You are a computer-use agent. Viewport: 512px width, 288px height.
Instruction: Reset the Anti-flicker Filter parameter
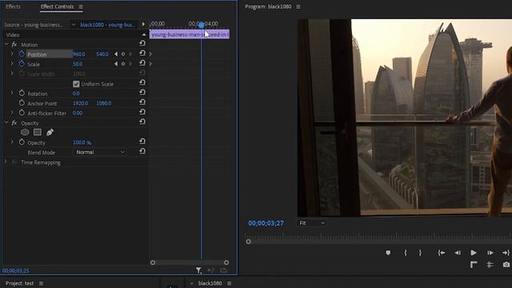tap(142, 112)
